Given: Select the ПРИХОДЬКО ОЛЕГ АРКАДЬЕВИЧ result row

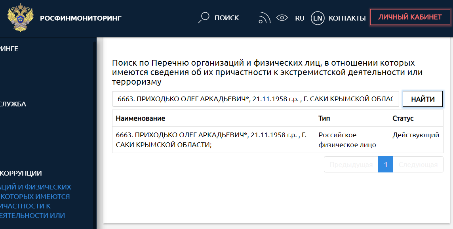Looking at the screenshot, I should [x=213, y=140].
